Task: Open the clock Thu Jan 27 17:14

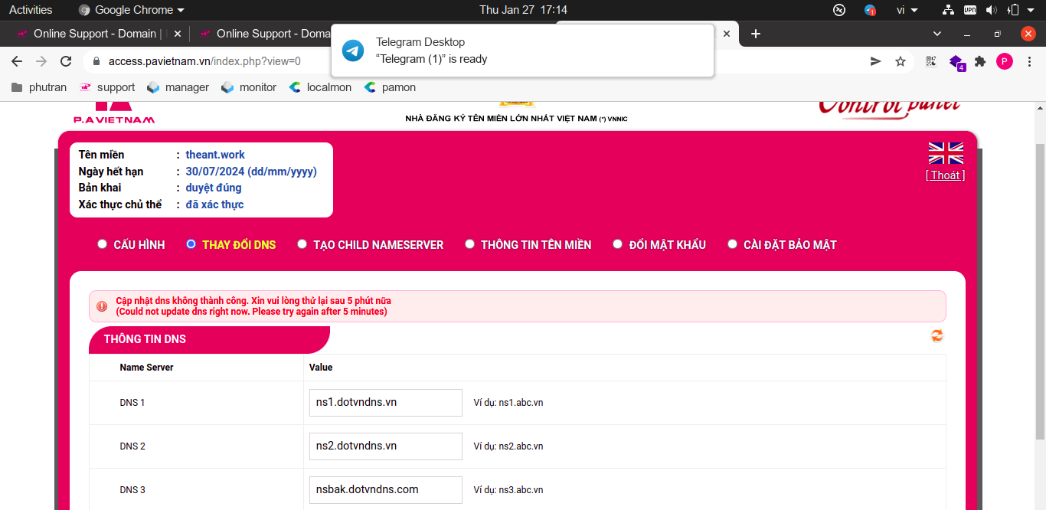Action: 523,10
